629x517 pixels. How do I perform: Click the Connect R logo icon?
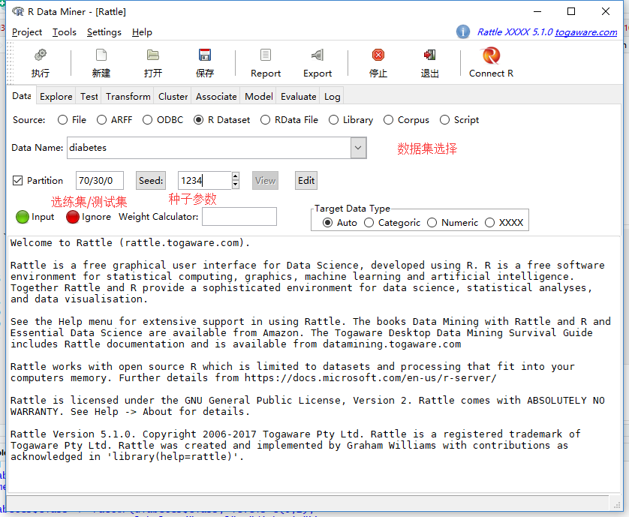pos(491,56)
